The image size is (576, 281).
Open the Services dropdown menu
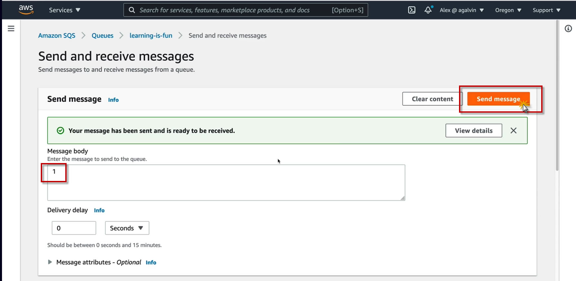click(x=65, y=10)
